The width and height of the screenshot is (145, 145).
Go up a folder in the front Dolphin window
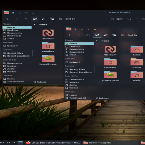[88, 35]
